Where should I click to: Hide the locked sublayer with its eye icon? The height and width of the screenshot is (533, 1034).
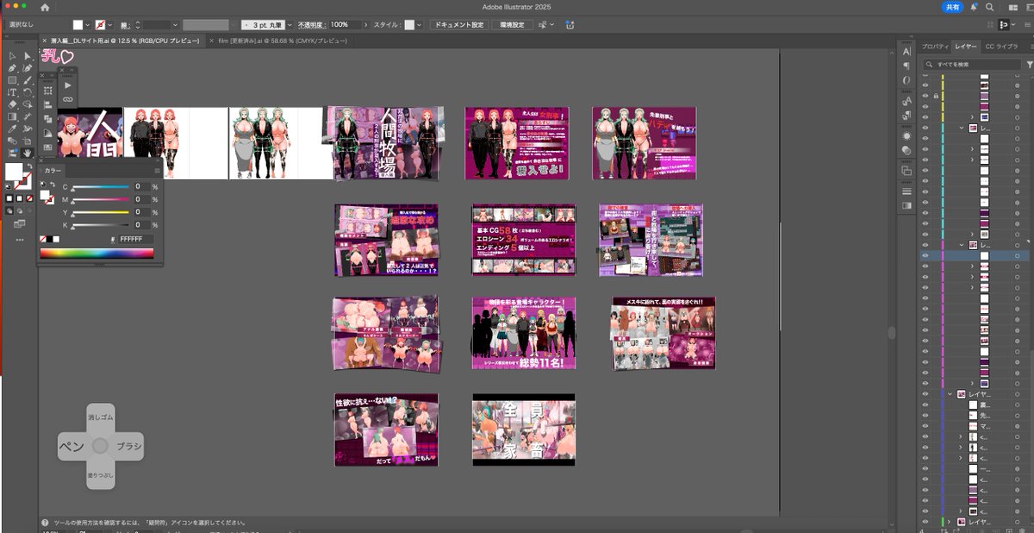coord(925,96)
